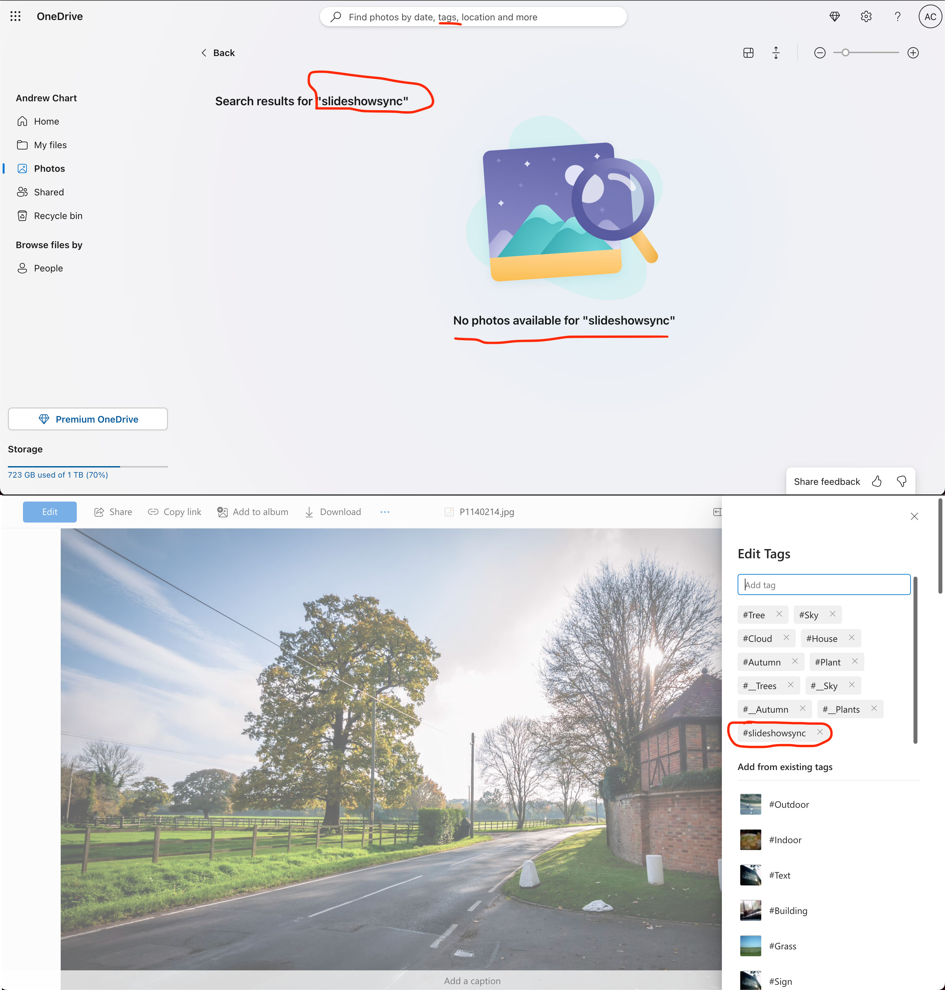Screen dimensions: 945x990
Task: Click the Edit button for the photo
Action: pos(49,512)
